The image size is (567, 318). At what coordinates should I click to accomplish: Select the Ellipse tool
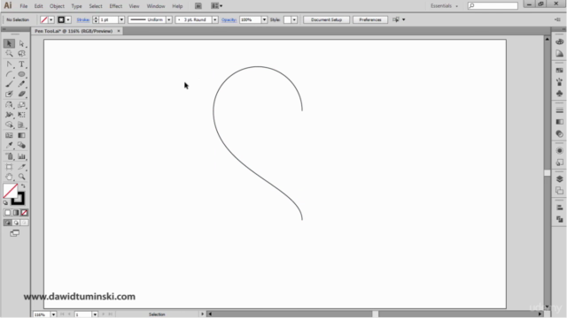(21, 74)
